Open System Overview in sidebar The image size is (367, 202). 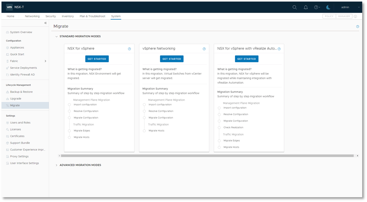tap(21, 32)
